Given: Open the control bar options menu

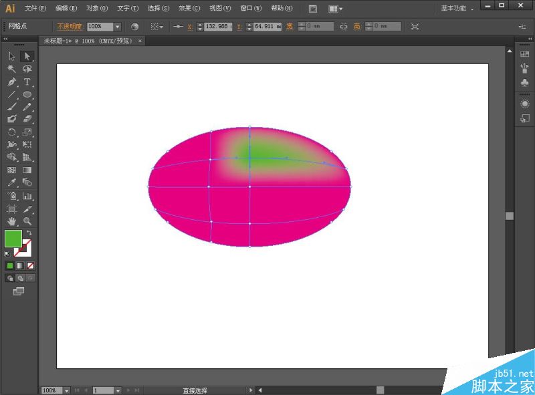Looking at the screenshot, I should 522,27.
